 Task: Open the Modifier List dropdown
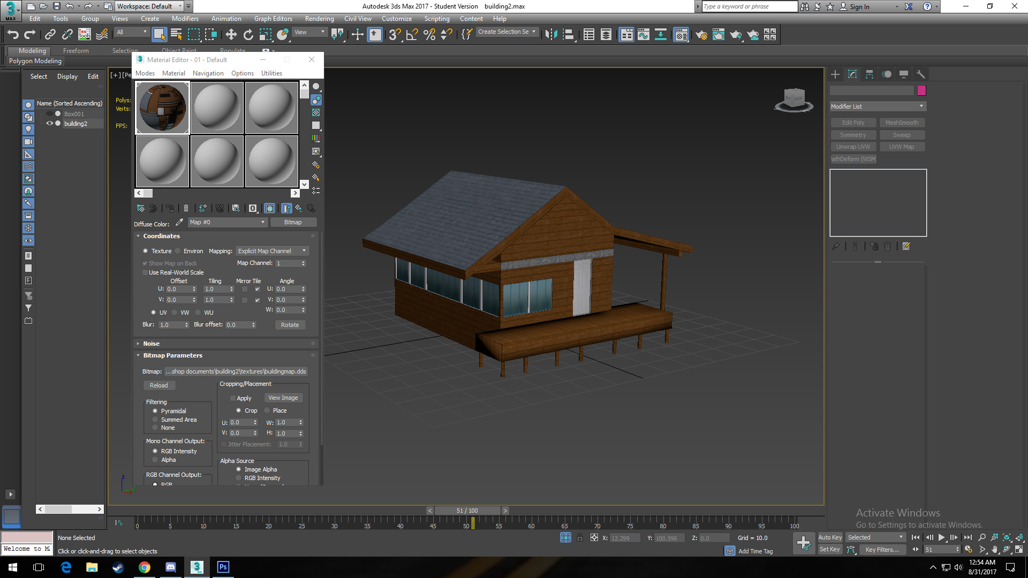pos(878,107)
